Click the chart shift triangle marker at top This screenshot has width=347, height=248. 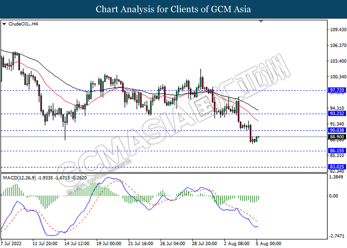[x=261, y=21]
